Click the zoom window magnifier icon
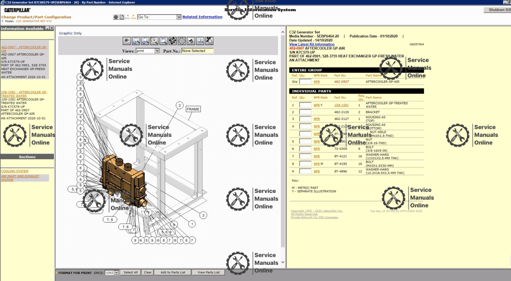This screenshot has height=281, width=511. pyautogui.click(x=164, y=41)
